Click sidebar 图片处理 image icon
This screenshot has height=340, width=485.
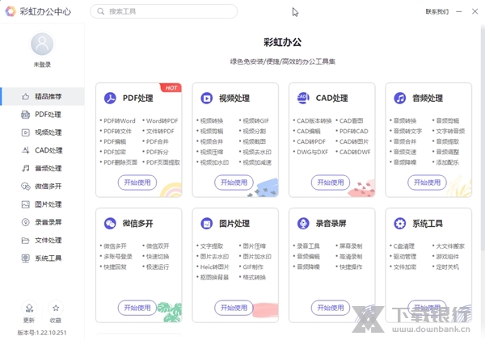pyautogui.click(x=25, y=204)
